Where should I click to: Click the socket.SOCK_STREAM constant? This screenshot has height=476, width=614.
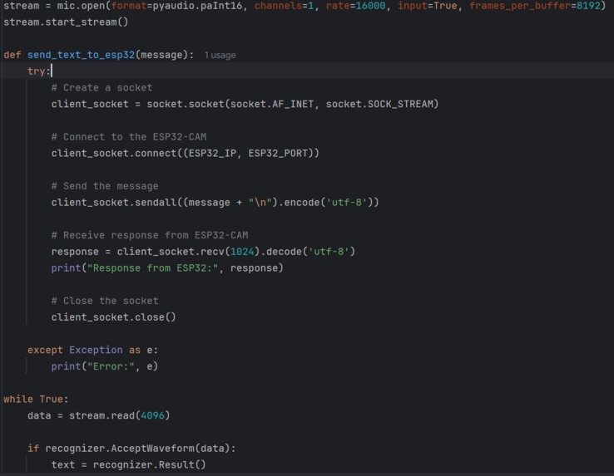tap(379, 104)
